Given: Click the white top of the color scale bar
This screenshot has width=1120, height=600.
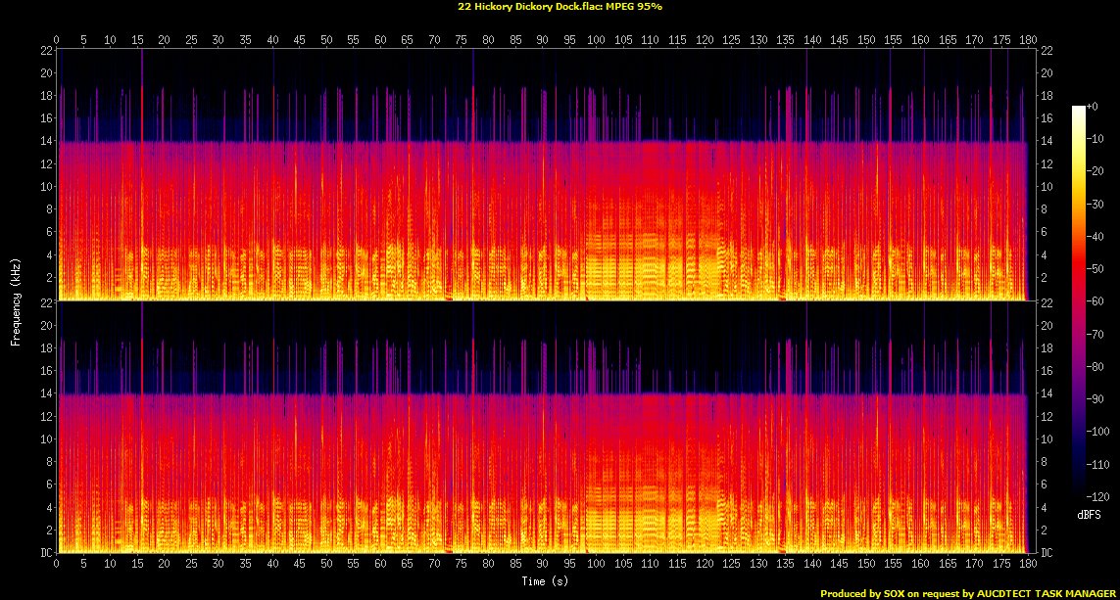Looking at the screenshot, I should (1079, 110).
